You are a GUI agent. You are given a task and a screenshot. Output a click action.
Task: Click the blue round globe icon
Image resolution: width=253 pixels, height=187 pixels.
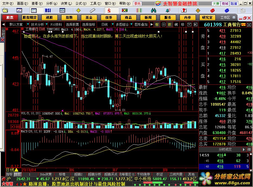pos(227,11)
